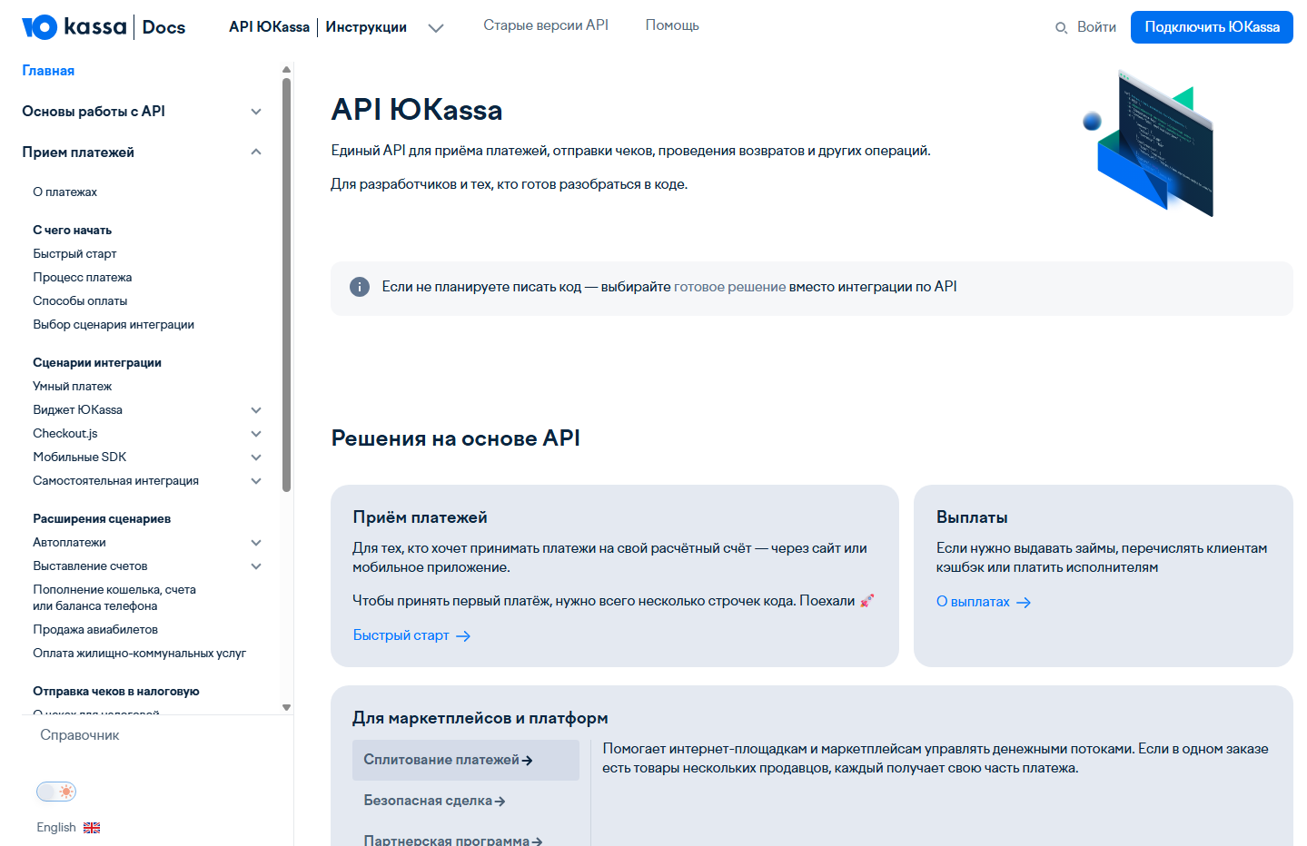This screenshot has height=846, width=1307.
Task: Click the Подключить ЮKassa button
Action: (x=1212, y=27)
